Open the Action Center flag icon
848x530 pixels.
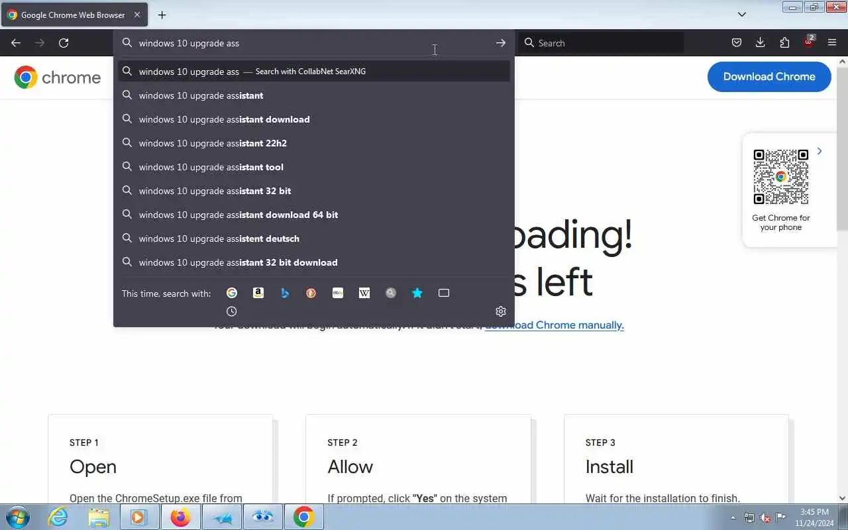pyautogui.click(x=781, y=517)
